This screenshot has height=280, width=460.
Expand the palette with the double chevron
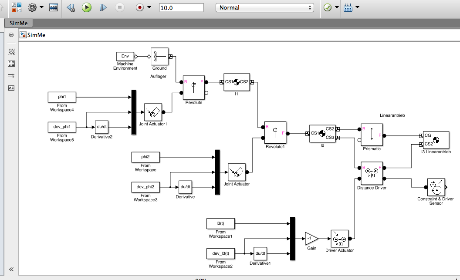(11, 269)
